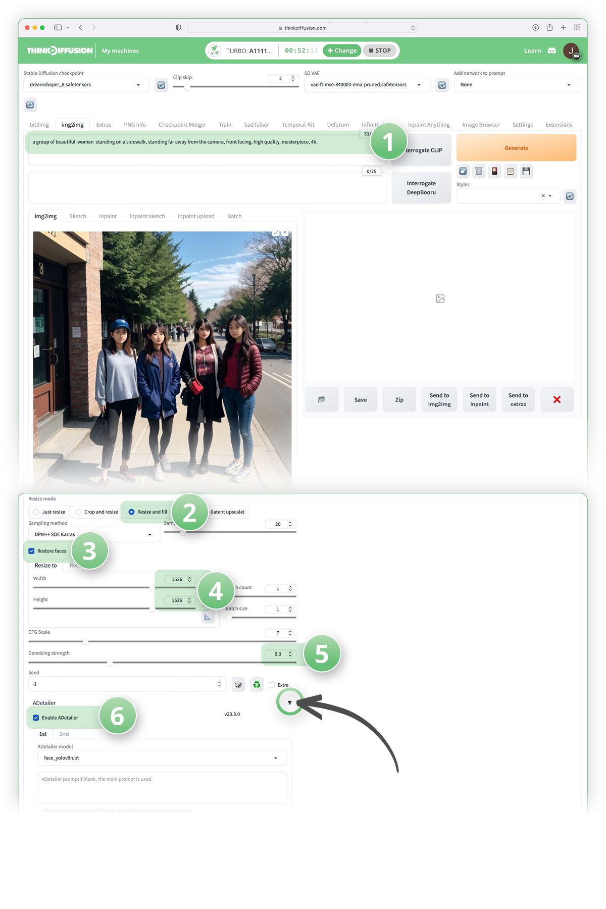Click the ruler icon to detect image size
The image size is (606, 909).
(208, 617)
